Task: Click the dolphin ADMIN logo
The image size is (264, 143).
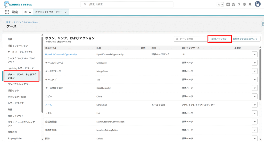Action: tap(18, 4)
